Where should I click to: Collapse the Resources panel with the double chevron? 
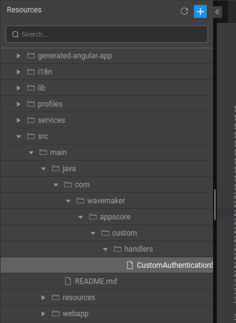coord(217,12)
